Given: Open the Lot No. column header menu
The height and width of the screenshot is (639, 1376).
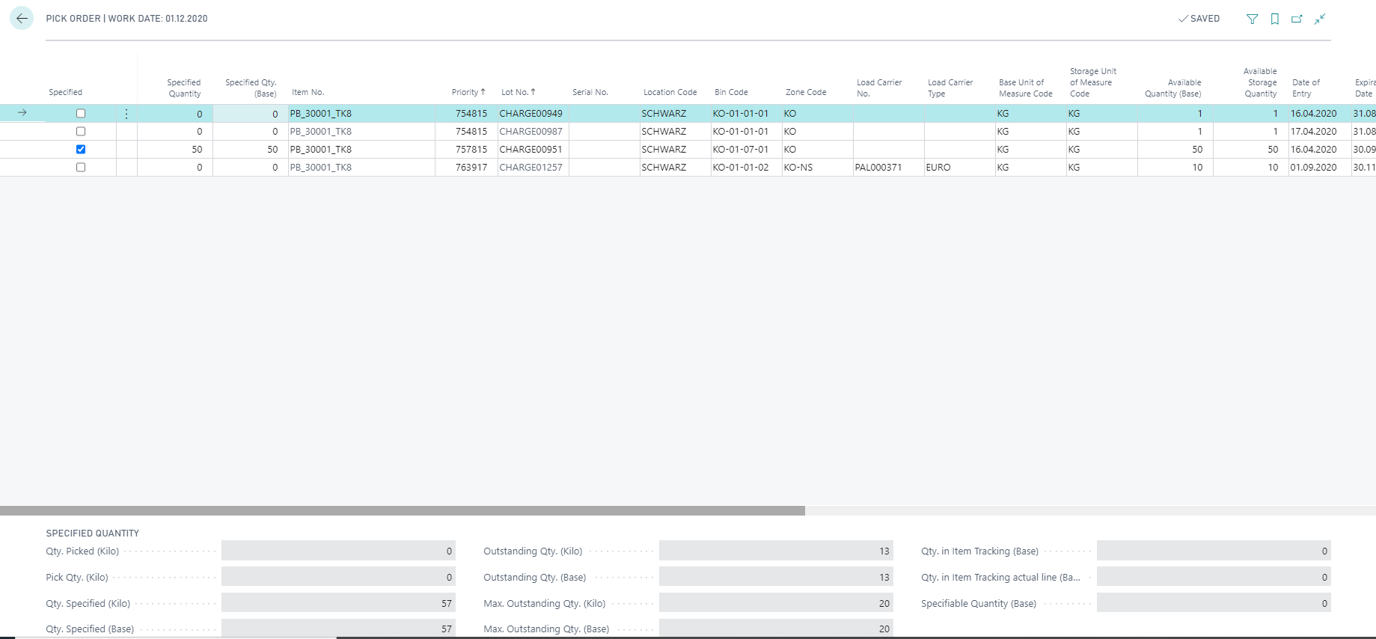Looking at the screenshot, I should coord(519,92).
